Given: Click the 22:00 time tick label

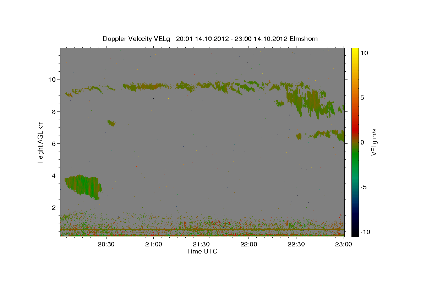Looking at the screenshot, I should (249, 244).
